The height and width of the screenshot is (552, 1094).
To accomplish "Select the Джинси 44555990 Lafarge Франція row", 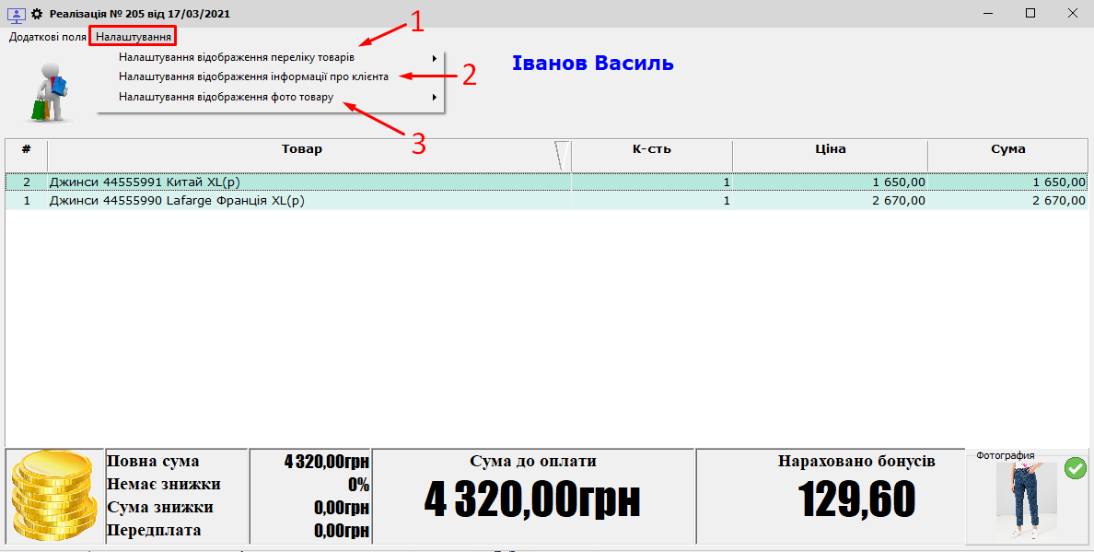I will tap(276, 201).
